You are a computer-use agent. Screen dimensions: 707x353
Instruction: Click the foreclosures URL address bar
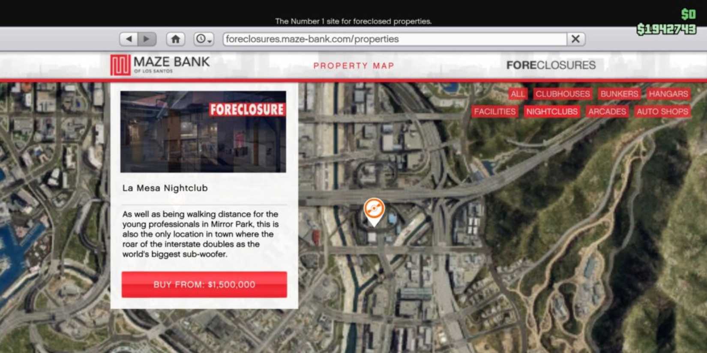coord(395,39)
